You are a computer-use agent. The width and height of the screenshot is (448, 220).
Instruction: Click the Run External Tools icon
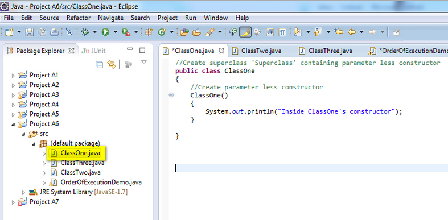point(126,32)
